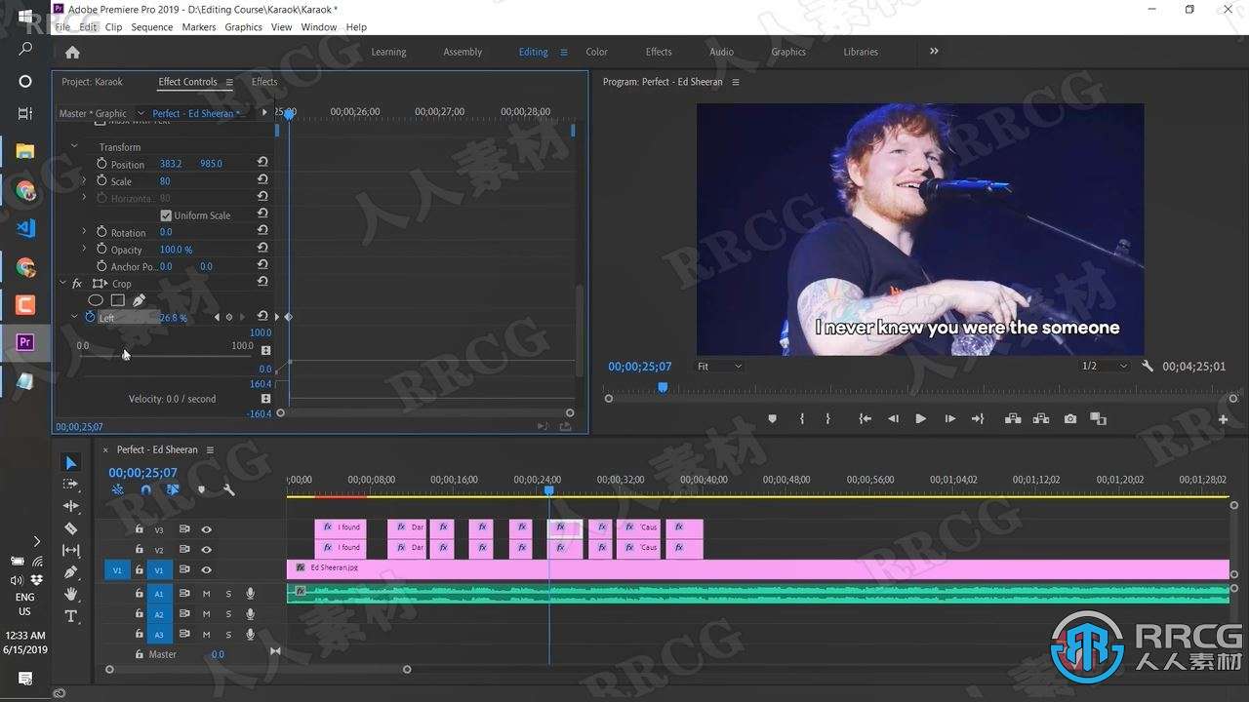Viewport: 1249px width, 702px height.
Task: Mute audio track A1
Action: [x=207, y=594]
